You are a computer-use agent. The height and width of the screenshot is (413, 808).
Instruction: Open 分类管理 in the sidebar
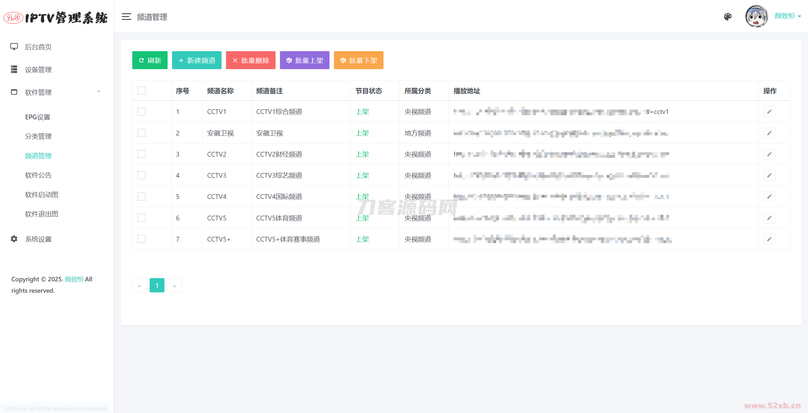(x=38, y=136)
